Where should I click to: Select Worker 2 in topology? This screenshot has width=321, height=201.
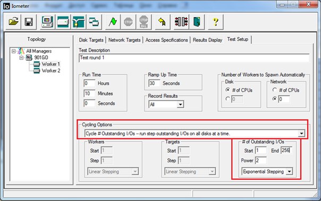(51, 71)
